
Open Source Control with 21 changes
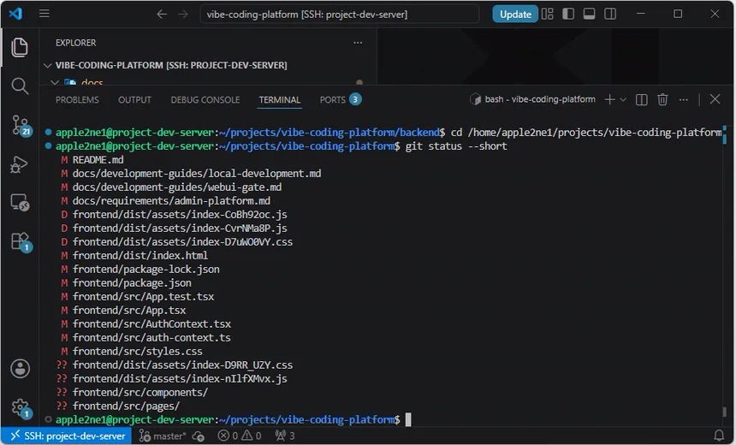pos(21,125)
